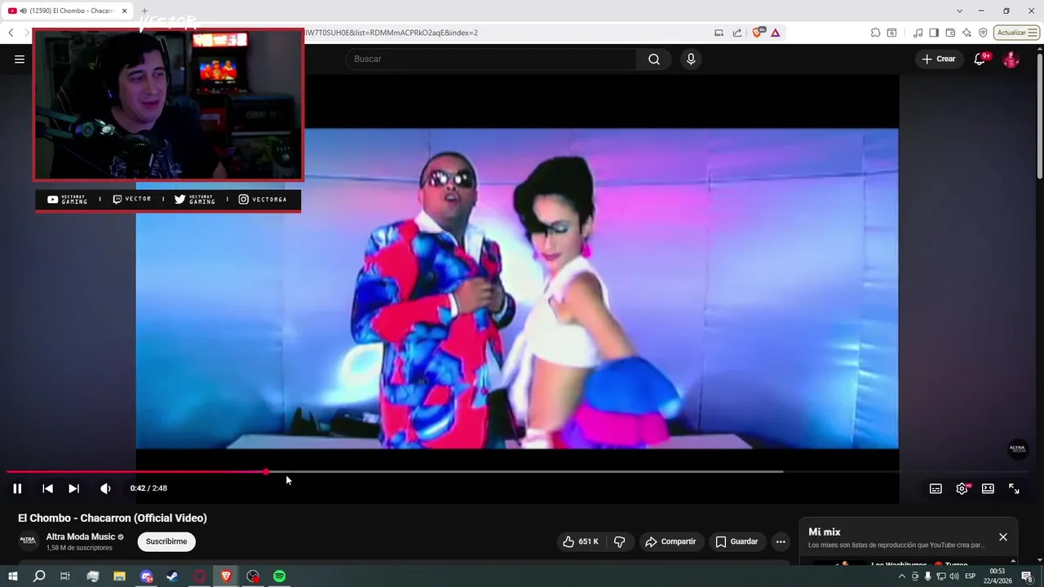Open OBS Studio from the taskbar
1044x587 pixels.
(253, 576)
